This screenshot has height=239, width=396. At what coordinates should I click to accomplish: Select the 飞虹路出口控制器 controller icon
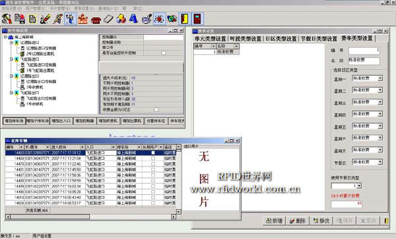(x=22, y=98)
